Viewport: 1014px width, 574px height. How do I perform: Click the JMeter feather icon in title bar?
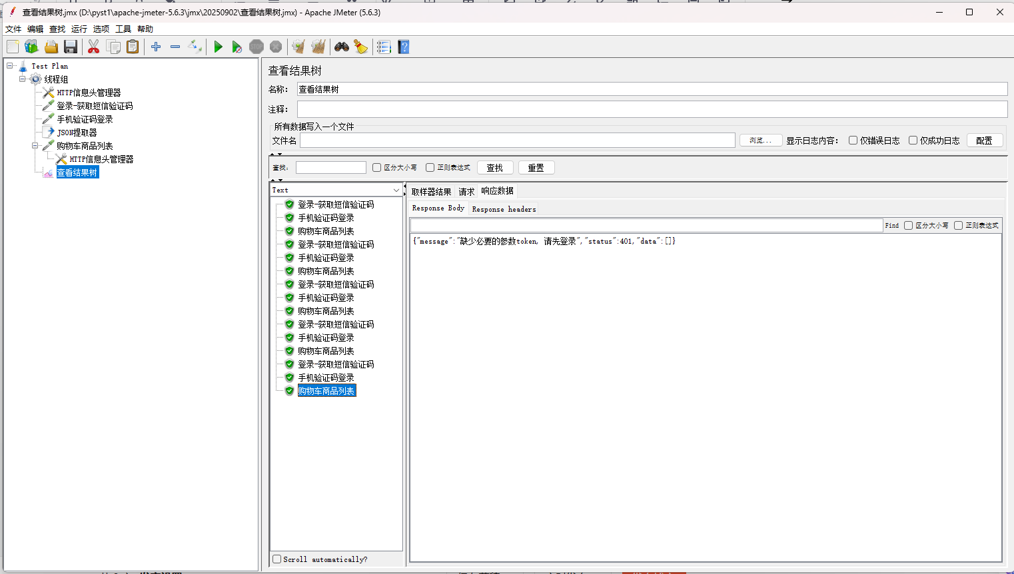[x=12, y=12]
